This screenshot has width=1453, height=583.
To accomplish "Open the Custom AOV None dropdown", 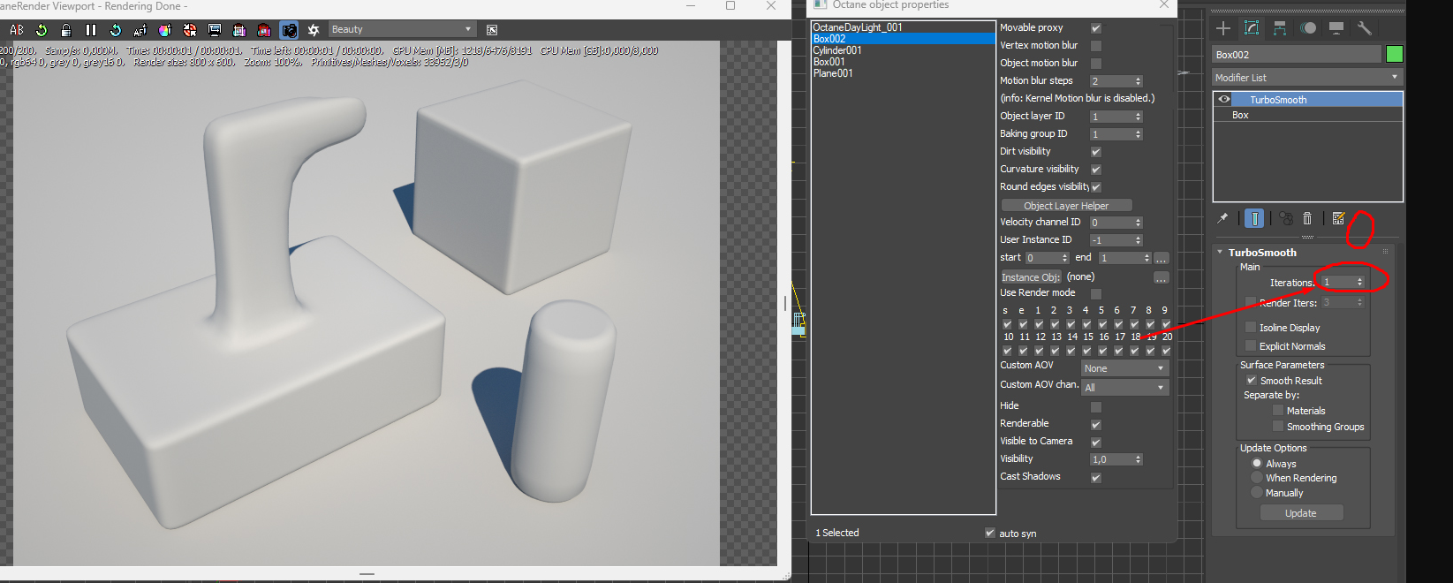I will pyautogui.click(x=1125, y=368).
